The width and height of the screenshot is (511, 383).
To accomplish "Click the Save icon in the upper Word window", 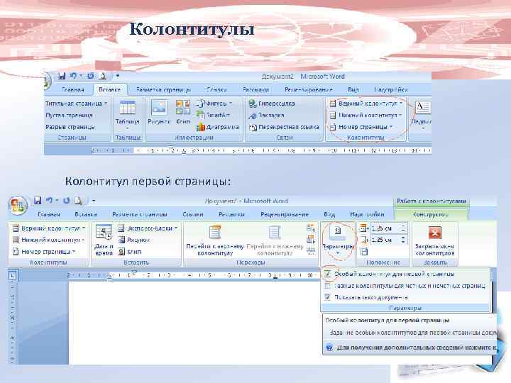I will [x=62, y=76].
